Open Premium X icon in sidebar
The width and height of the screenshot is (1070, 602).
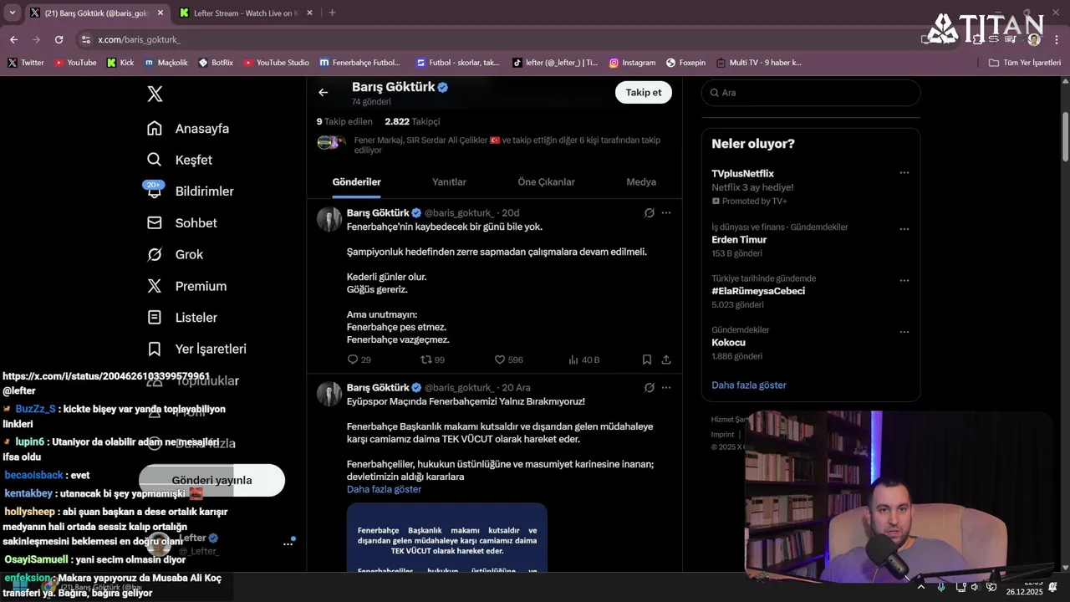(155, 286)
